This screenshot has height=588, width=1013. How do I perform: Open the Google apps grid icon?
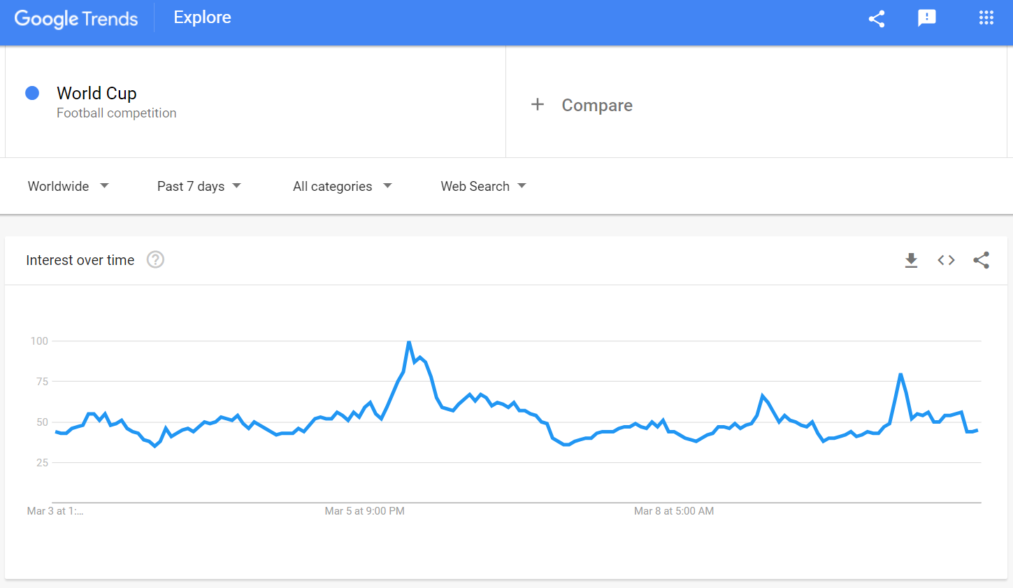(x=986, y=18)
